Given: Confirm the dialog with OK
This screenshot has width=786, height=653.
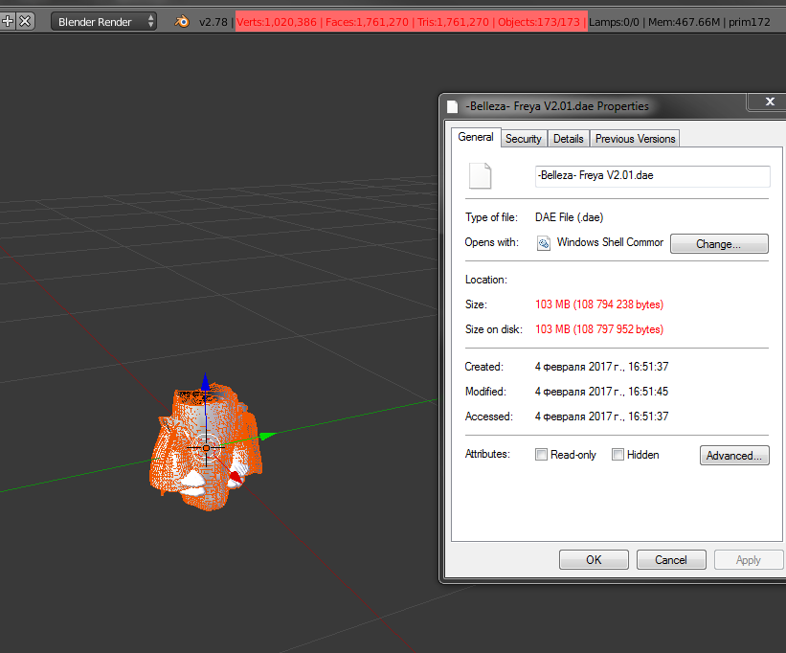Looking at the screenshot, I should point(594,559).
